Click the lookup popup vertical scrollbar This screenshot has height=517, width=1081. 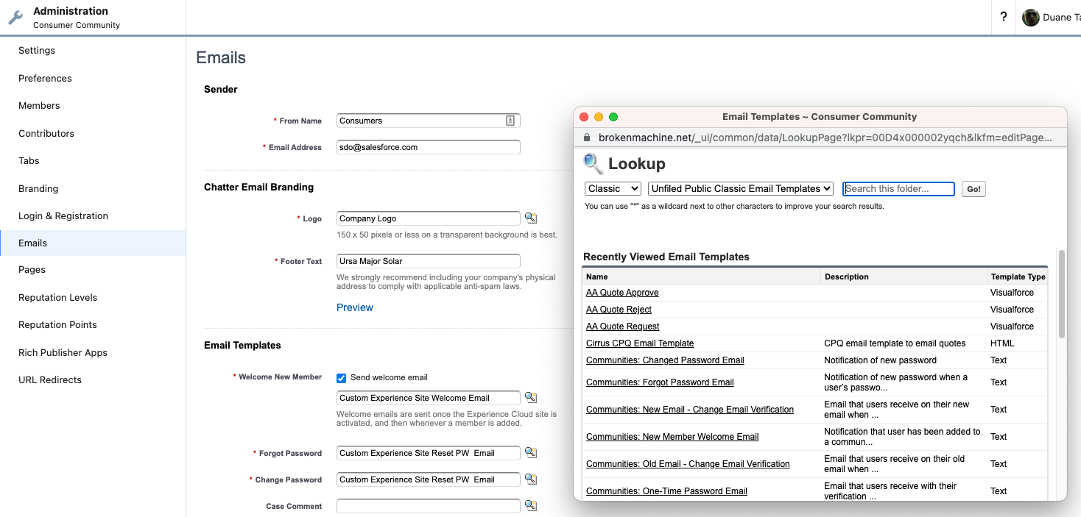tap(1062, 294)
